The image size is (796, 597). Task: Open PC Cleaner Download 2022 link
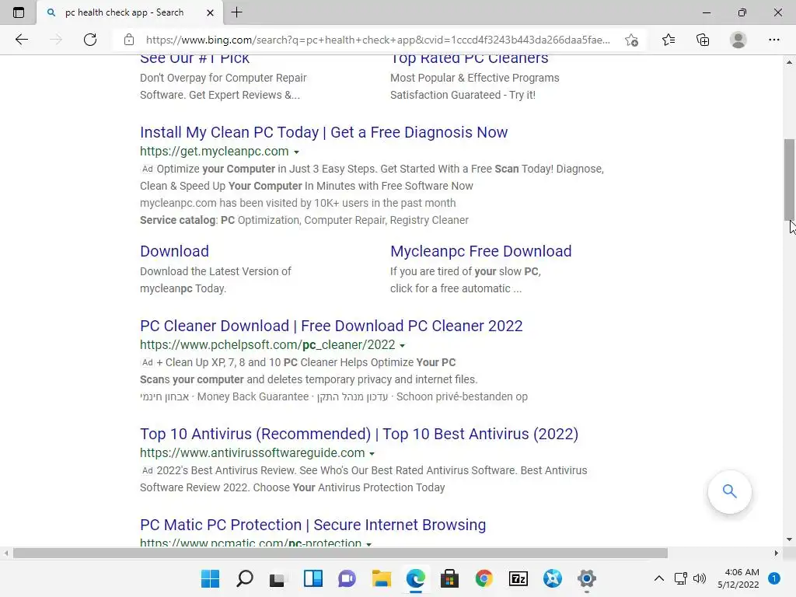(331, 326)
